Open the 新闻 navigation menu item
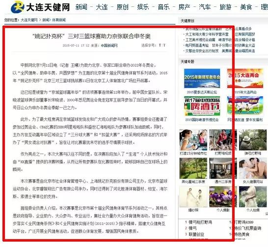 click(x=81, y=7)
